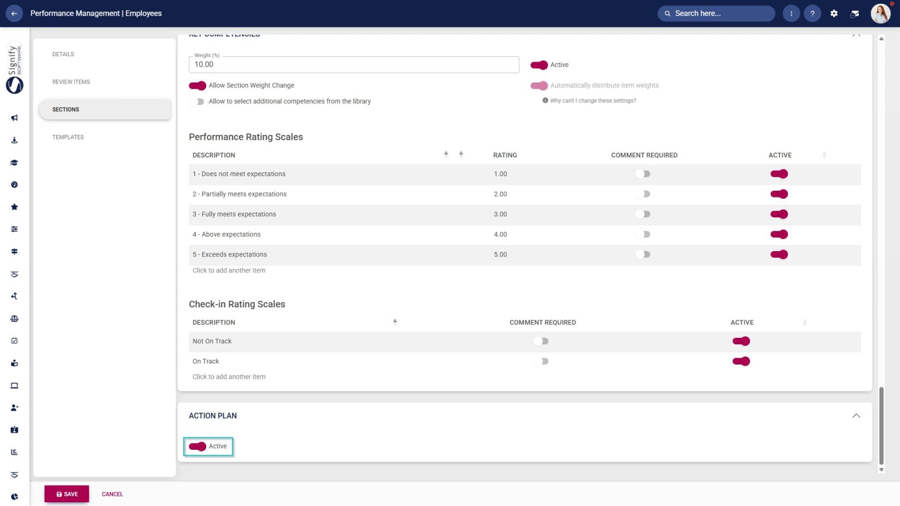Open the user with plus sidebar icon

tap(14, 407)
